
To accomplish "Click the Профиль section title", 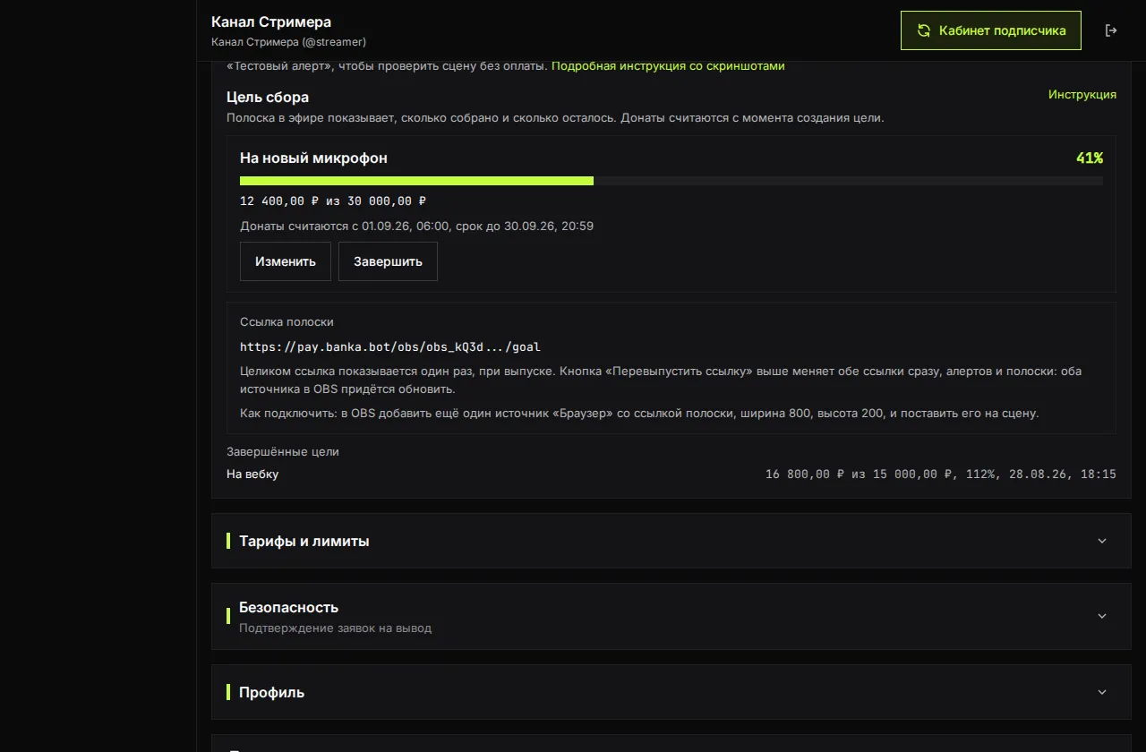I will click(x=271, y=692).
